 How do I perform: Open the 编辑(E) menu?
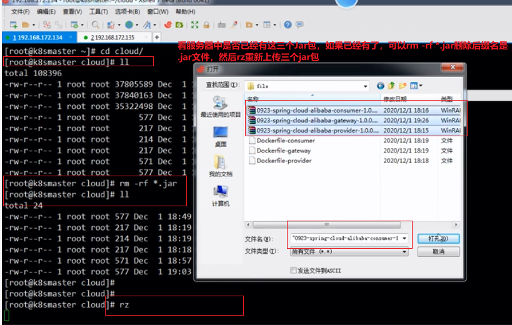coord(46,12)
